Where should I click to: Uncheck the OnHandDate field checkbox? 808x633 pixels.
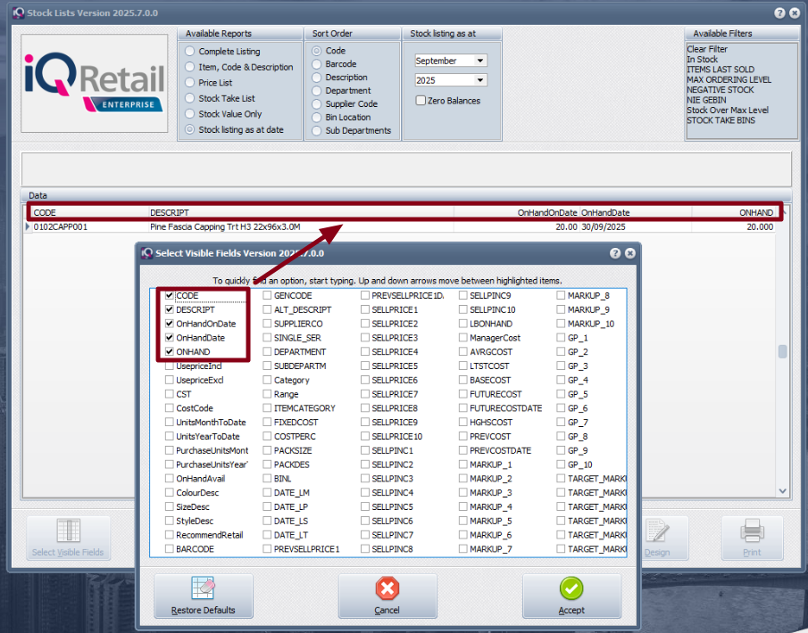170,338
